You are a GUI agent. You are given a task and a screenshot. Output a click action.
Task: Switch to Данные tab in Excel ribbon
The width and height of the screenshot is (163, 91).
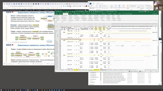coord(88,14)
